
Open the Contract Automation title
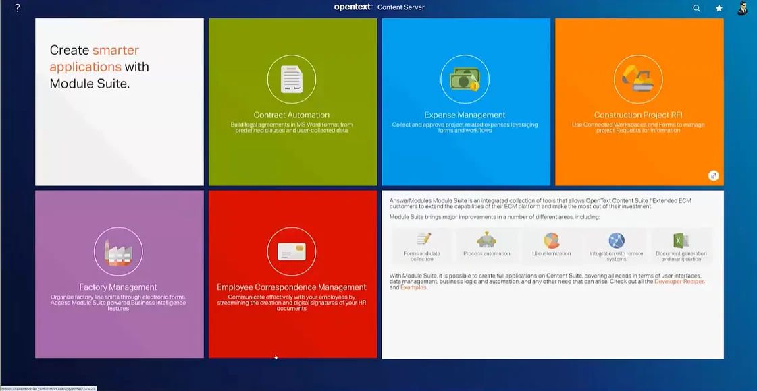292,115
